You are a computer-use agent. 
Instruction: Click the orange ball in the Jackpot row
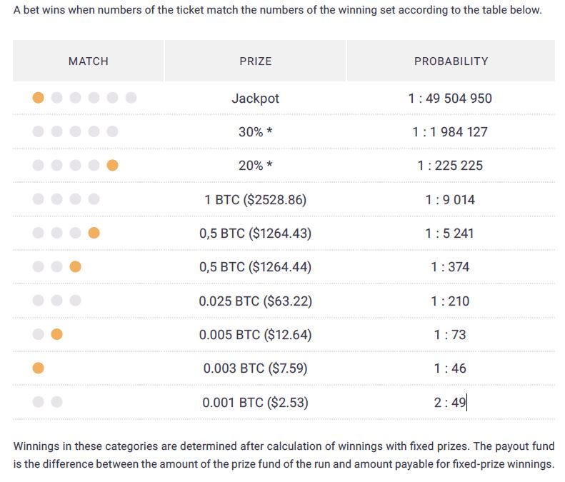(x=39, y=98)
